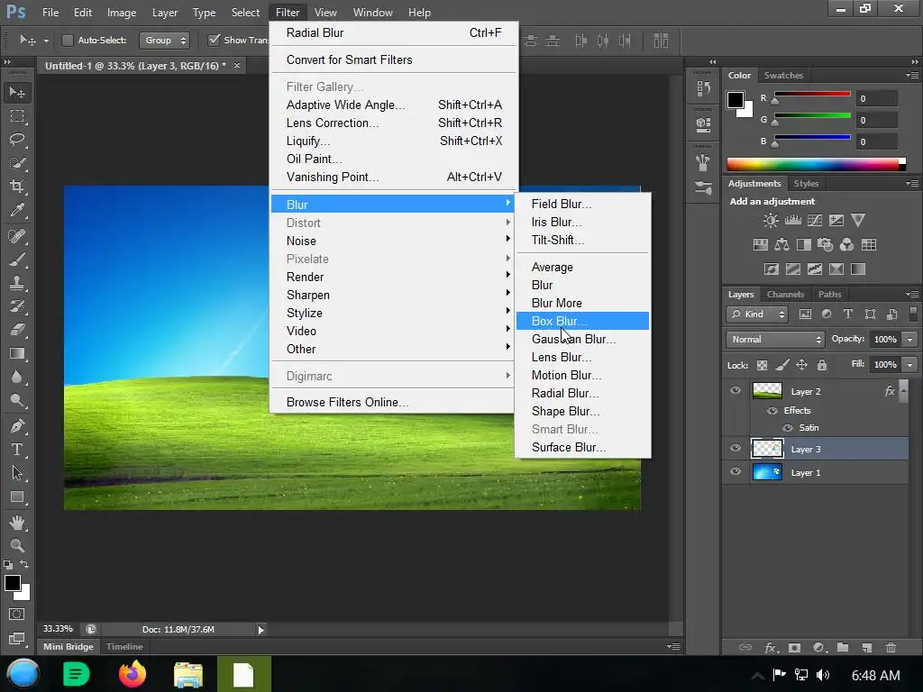Select the Brush tool
Screen dimensions: 923x692
[17, 259]
